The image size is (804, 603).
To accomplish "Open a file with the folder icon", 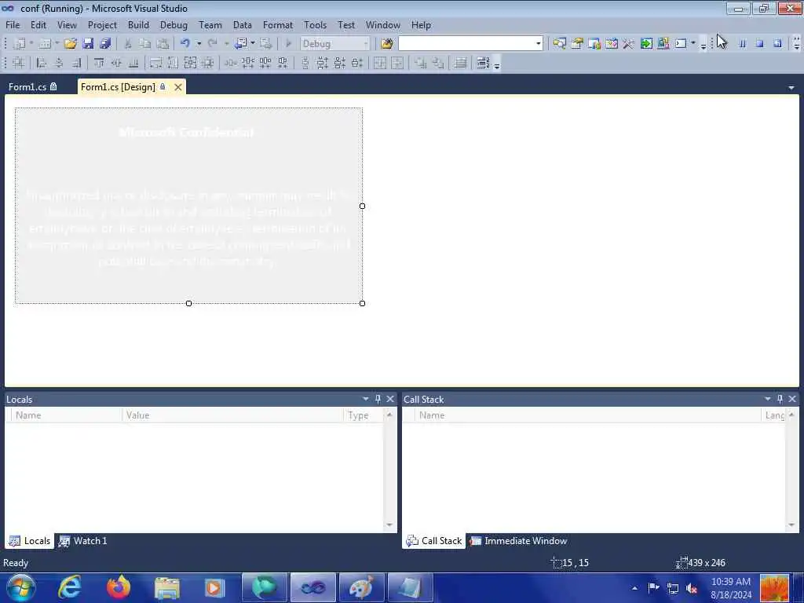I will click(x=70, y=44).
